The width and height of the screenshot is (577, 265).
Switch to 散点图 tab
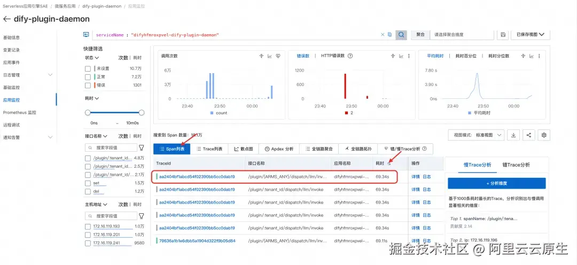[244, 149]
